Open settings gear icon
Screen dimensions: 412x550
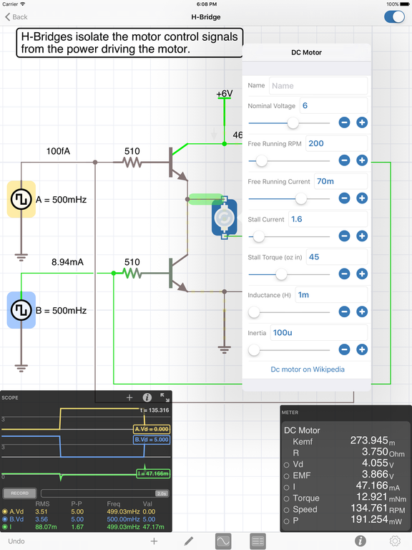click(395, 541)
